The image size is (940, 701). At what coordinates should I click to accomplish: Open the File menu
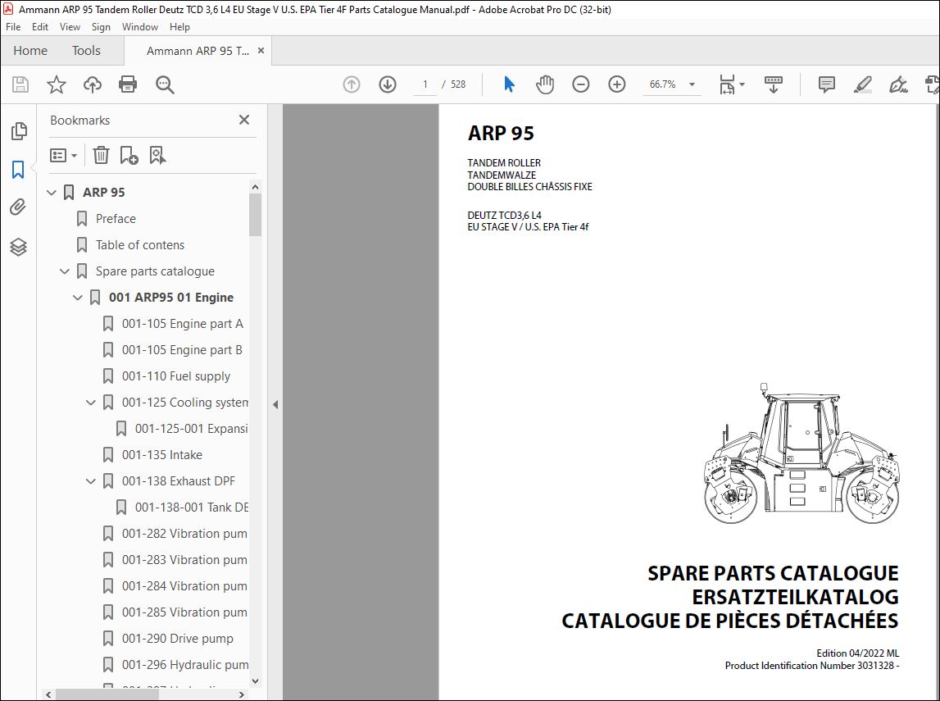click(x=13, y=27)
